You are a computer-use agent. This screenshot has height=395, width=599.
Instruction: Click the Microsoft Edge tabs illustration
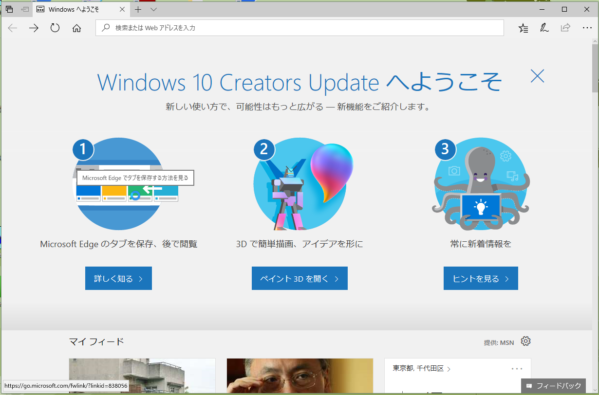(x=118, y=184)
